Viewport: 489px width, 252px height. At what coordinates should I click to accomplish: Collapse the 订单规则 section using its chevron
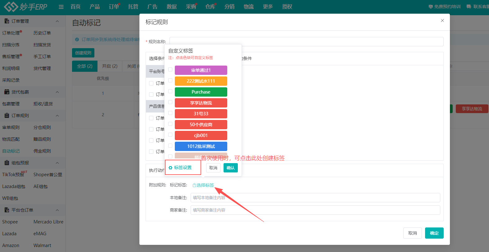[57, 116]
